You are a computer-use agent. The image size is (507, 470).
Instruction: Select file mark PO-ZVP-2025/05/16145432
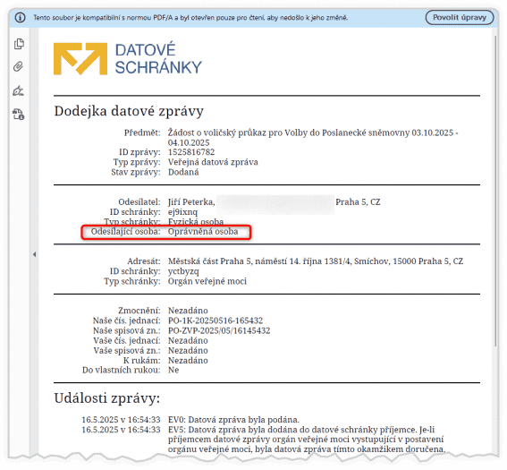coord(219,331)
